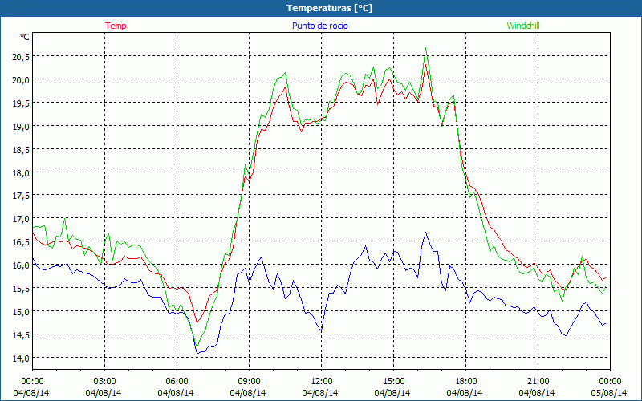
Task: Click the 14,0 y-axis value
Action: 21,358
